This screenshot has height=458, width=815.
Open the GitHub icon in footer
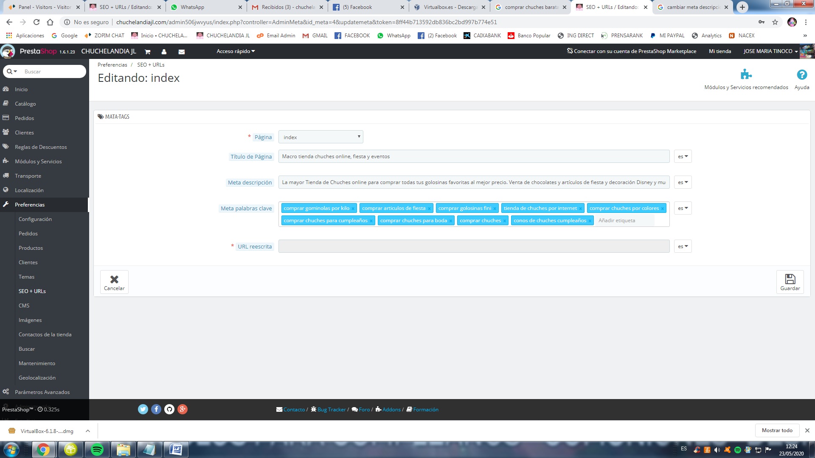pos(169,409)
